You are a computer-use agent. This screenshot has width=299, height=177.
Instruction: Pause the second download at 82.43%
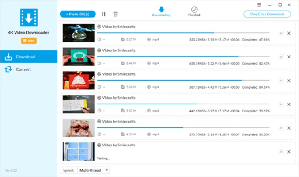(x=281, y=57)
